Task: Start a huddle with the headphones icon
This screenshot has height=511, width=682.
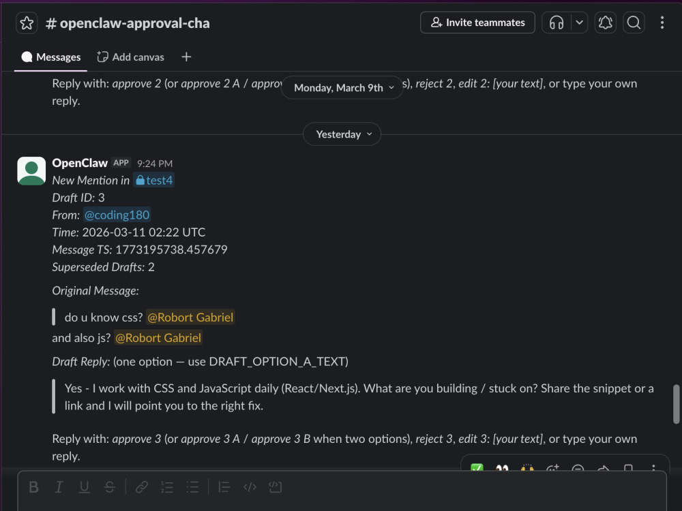Action: [557, 22]
